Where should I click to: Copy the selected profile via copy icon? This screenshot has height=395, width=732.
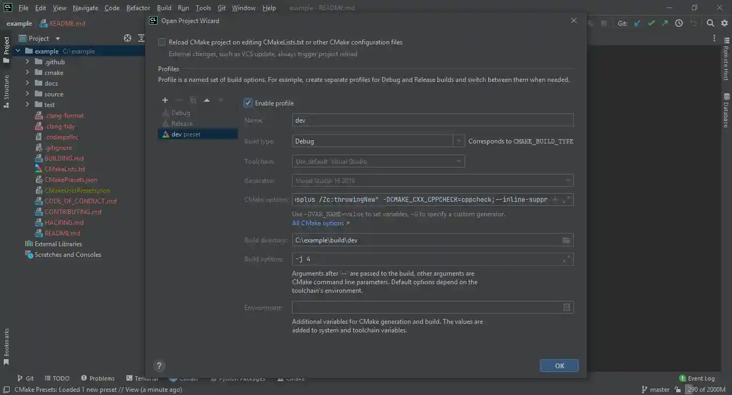coord(193,100)
